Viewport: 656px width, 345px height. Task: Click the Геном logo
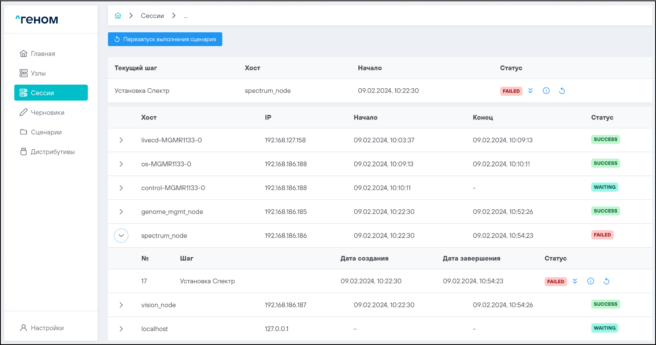click(x=37, y=20)
